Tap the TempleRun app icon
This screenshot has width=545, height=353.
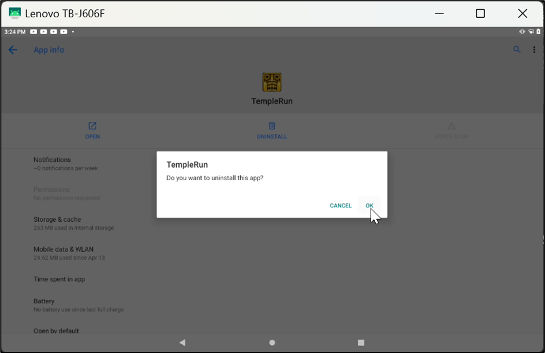click(272, 83)
